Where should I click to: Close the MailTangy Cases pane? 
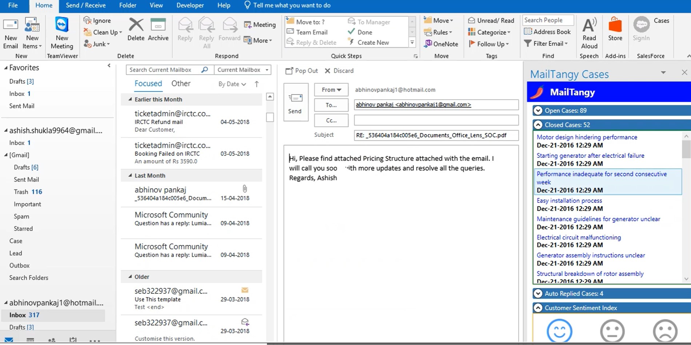click(x=684, y=72)
